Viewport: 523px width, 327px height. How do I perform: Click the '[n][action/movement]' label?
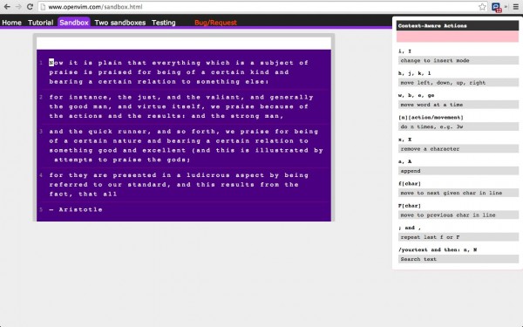pos(431,117)
